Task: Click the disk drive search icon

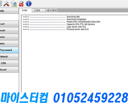Action: (x=14, y=4)
